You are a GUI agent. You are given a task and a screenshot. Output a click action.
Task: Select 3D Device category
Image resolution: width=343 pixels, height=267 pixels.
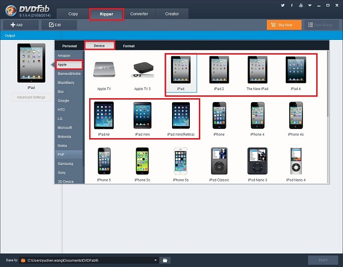click(69, 181)
